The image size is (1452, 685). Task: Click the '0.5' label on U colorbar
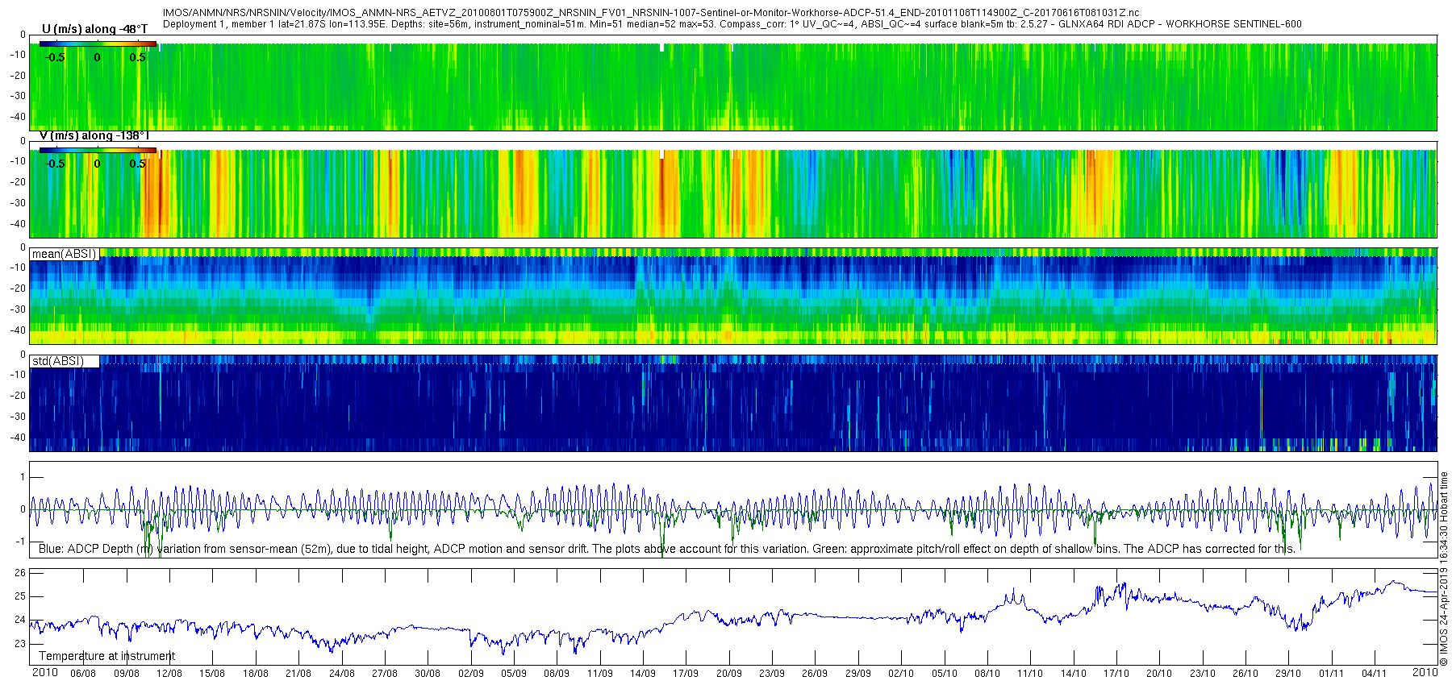click(x=138, y=57)
